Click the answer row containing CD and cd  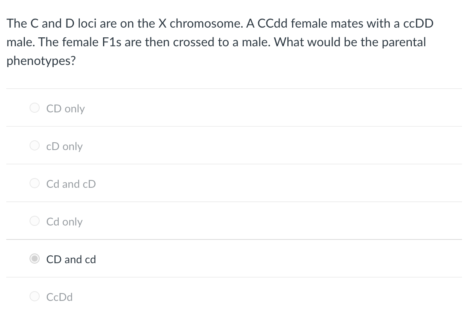click(x=233, y=259)
